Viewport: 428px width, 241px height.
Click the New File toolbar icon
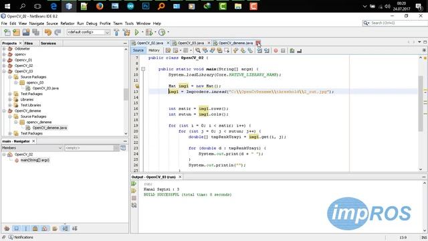coord(7,32)
